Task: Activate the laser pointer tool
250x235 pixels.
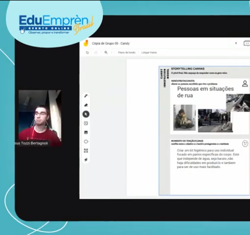Action: pos(86,160)
